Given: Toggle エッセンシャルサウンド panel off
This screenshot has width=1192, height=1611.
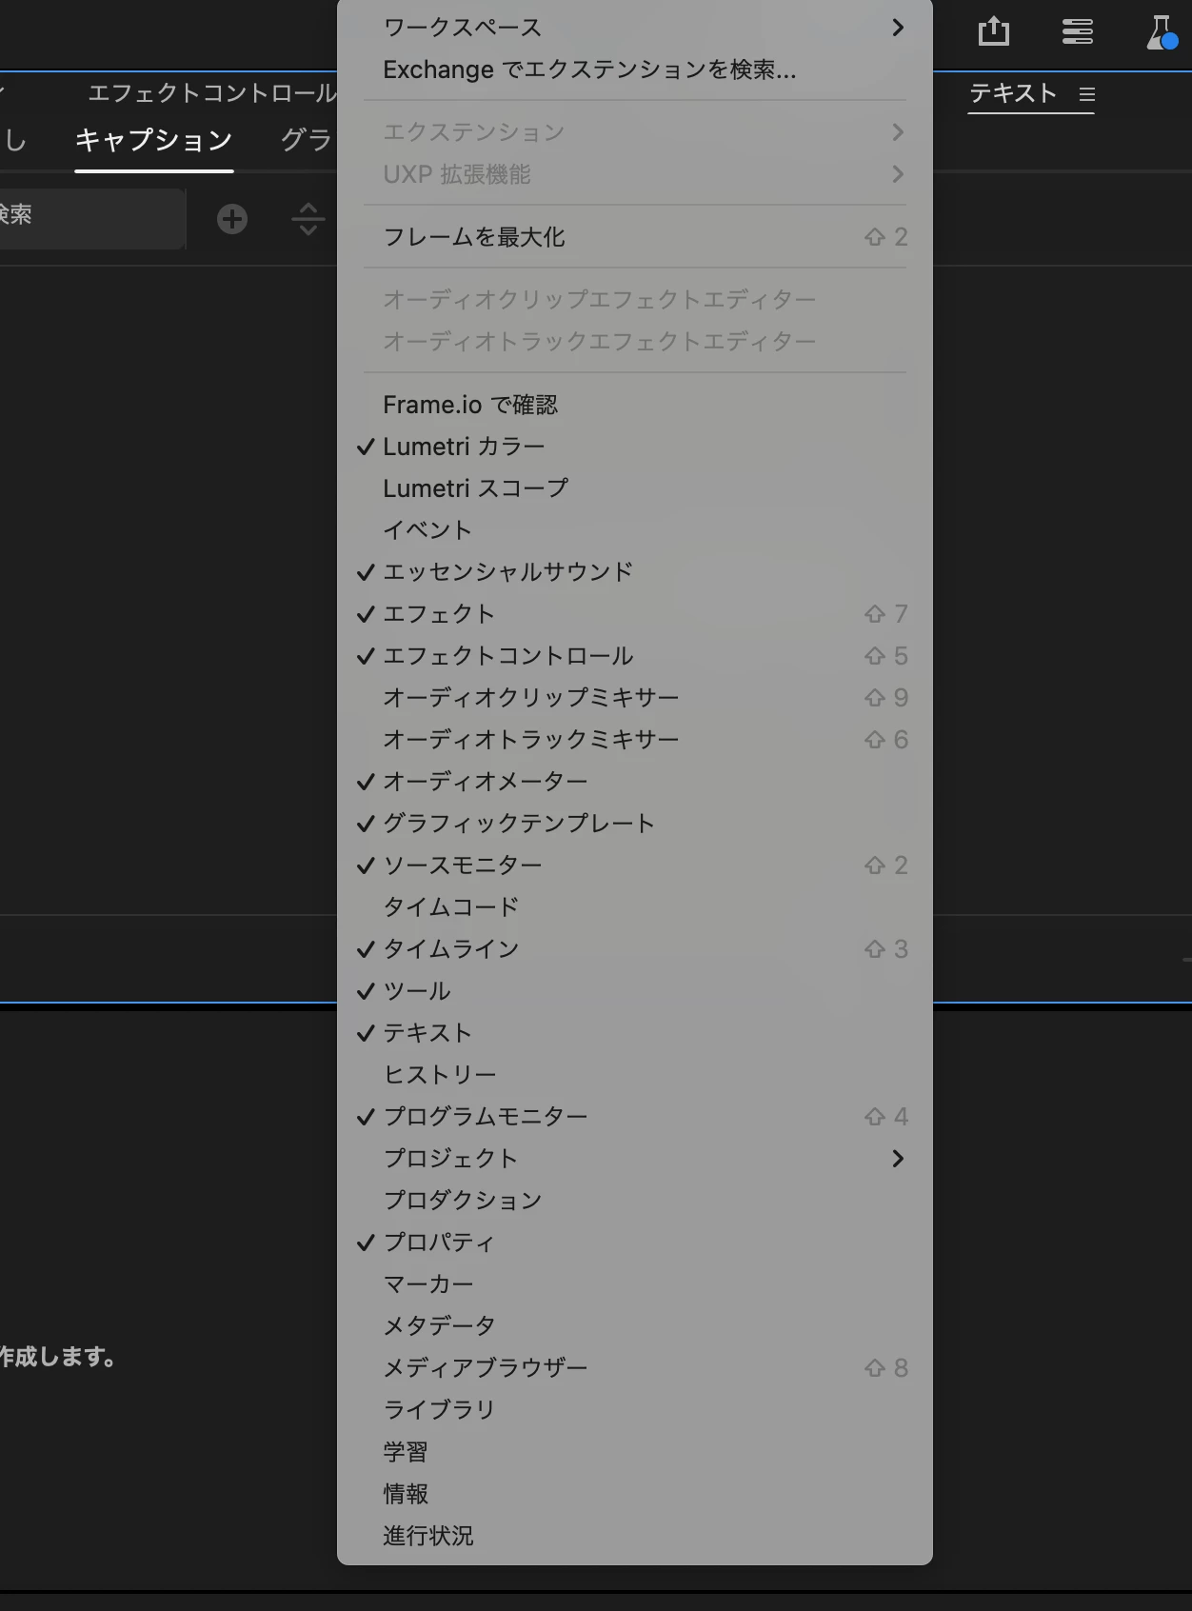Looking at the screenshot, I should (635, 572).
